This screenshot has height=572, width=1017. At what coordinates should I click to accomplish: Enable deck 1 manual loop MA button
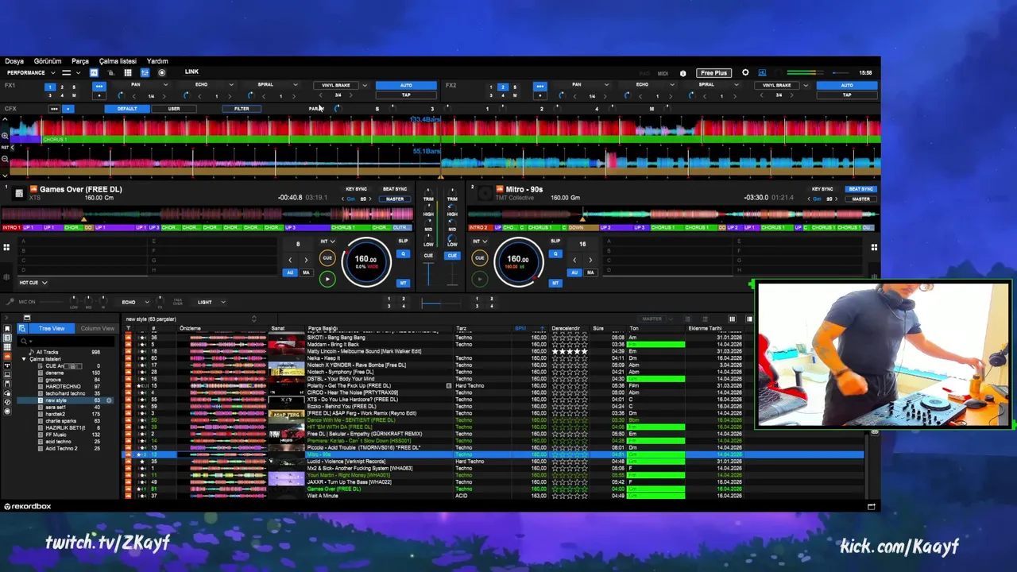point(305,272)
